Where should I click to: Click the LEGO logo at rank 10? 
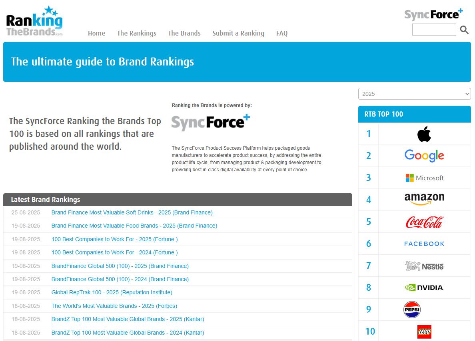[424, 331]
